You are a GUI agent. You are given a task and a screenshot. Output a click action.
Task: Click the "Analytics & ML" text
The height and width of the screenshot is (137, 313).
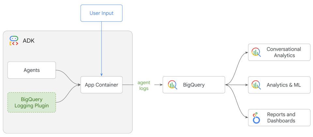(284, 85)
